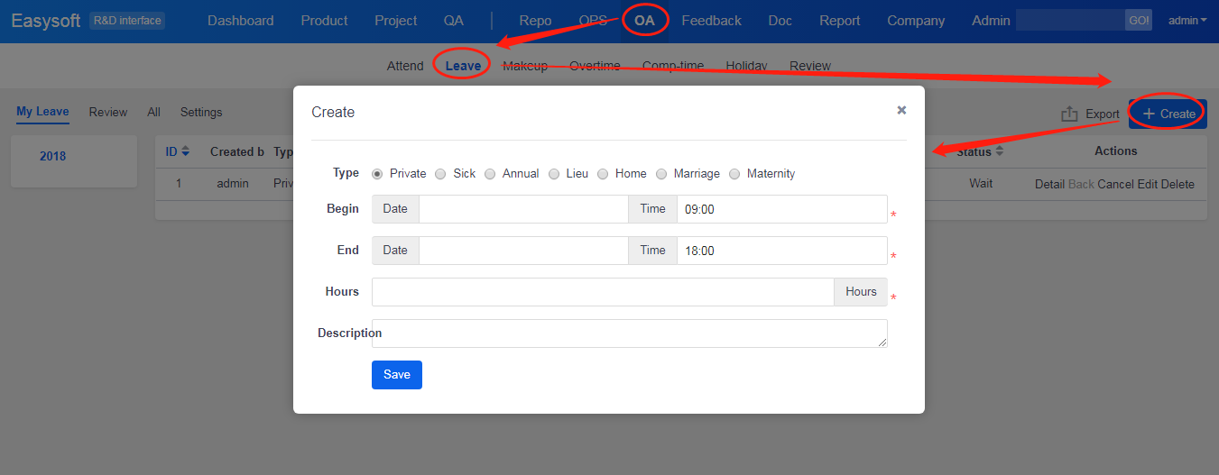Click the GO! search button
The height and width of the screenshot is (475, 1219).
coord(1138,20)
